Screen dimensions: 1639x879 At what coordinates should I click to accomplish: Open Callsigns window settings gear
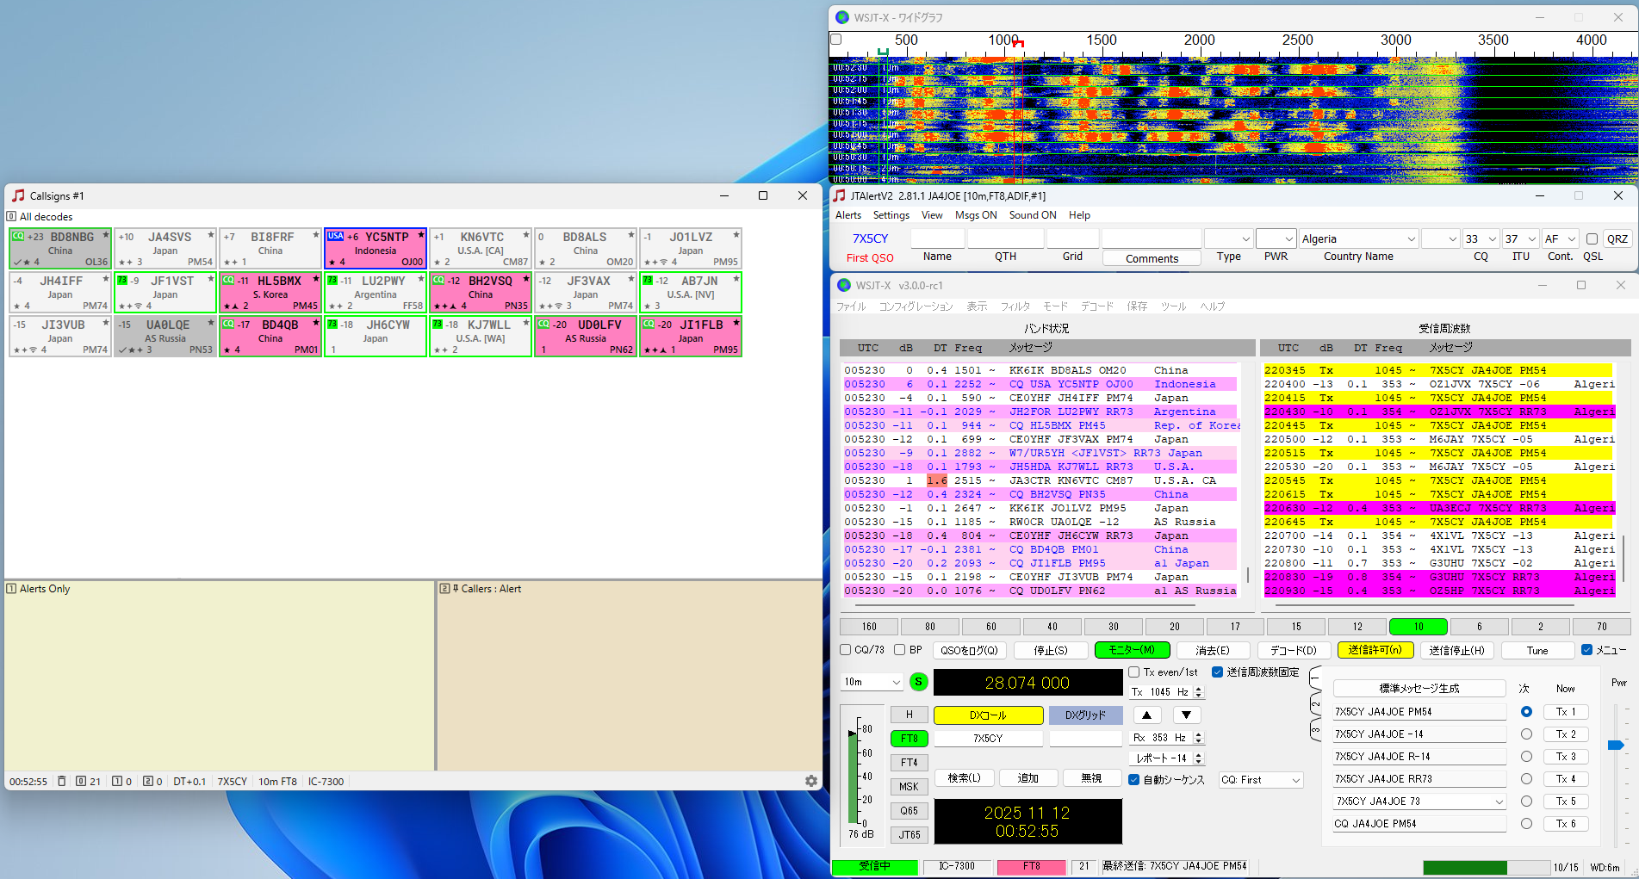810,781
